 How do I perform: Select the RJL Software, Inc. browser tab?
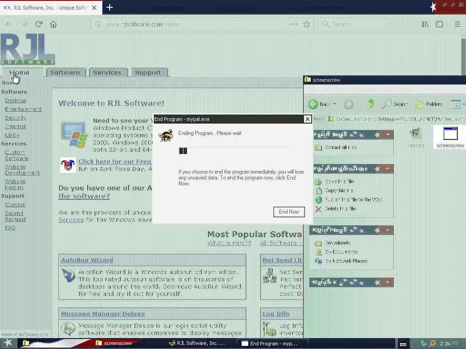pos(51,7)
